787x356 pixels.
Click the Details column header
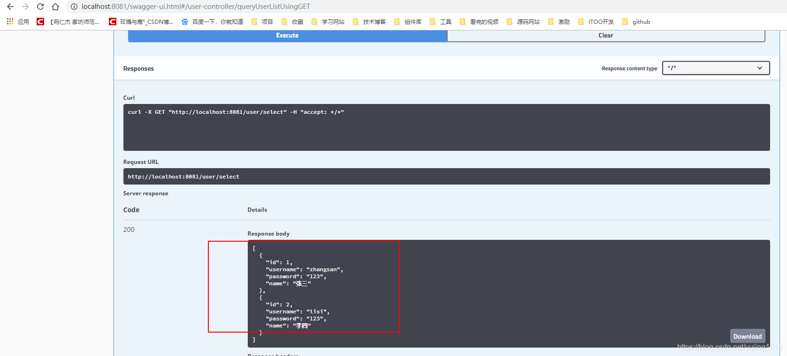pyautogui.click(x=257, y=210)
